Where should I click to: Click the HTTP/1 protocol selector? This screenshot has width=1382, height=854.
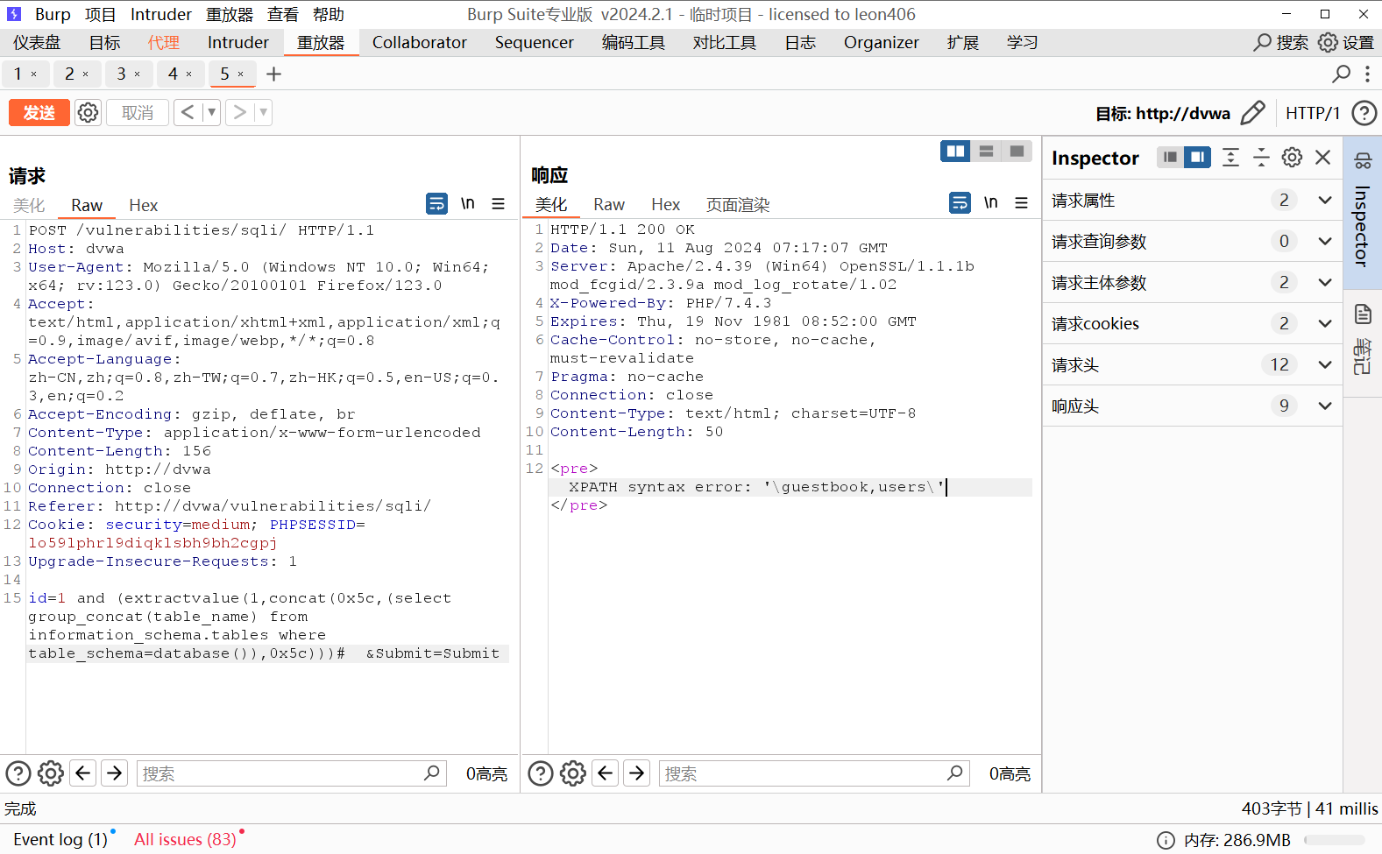[1313, 113]
